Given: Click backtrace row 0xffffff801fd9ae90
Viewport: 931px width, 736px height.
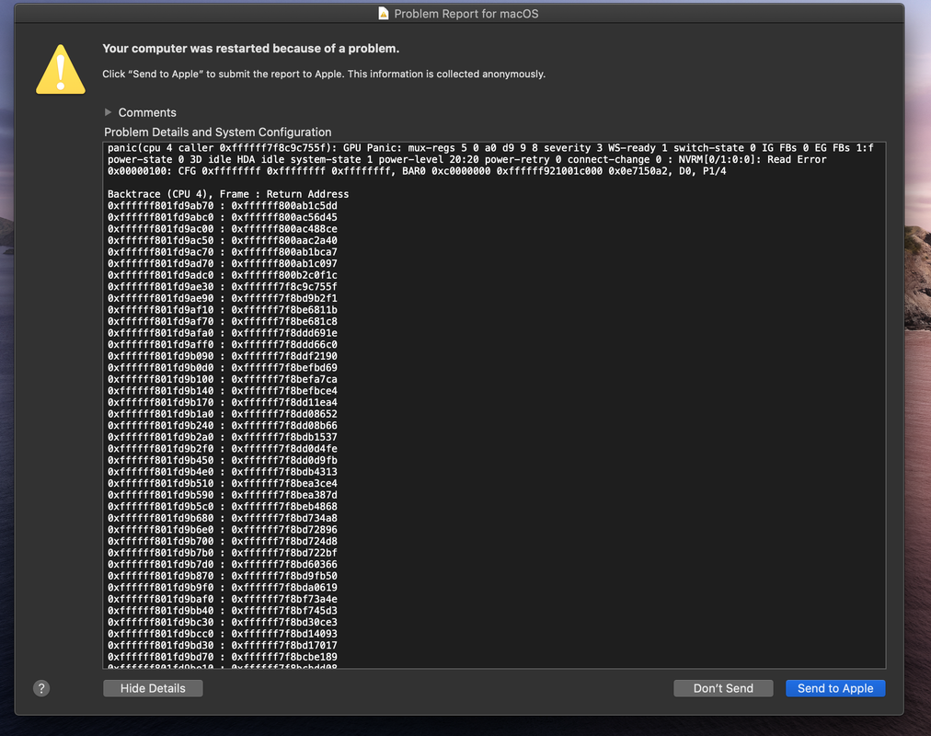Looking at the screenshot, I should coord(222,298).
